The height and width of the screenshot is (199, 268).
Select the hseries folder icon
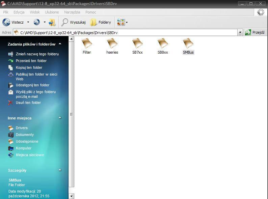pos(112,43)
